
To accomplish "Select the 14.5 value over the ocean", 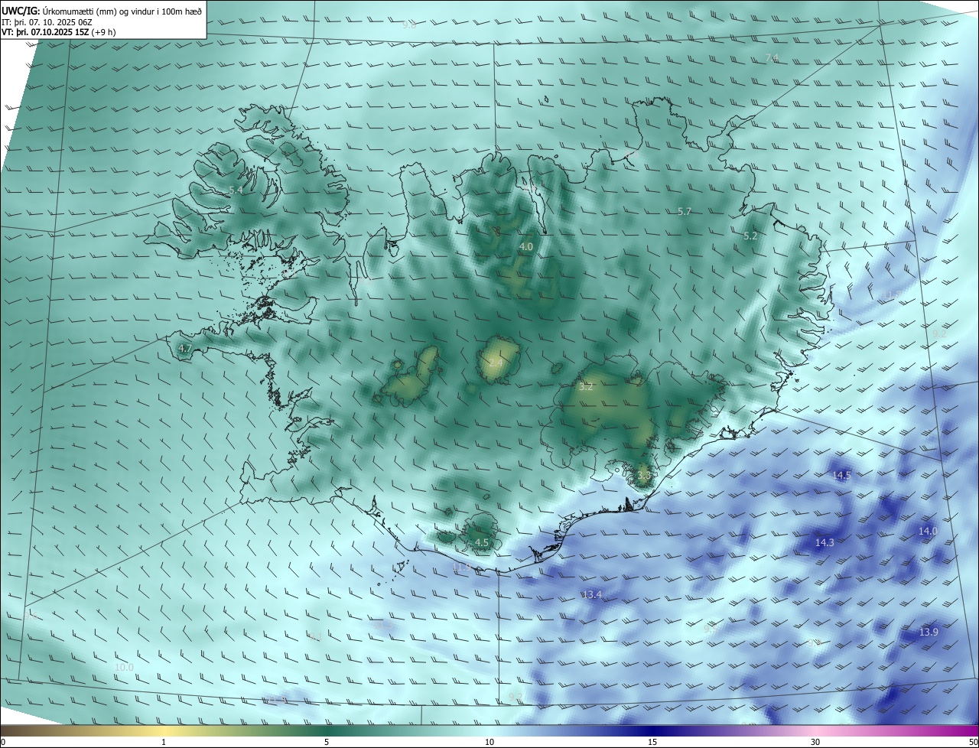I will (x=841, y=476).
